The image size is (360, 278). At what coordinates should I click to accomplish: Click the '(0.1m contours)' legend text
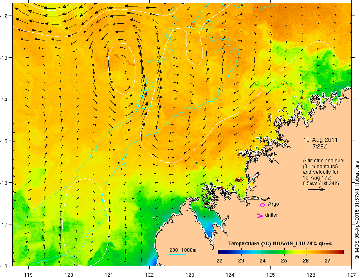coord(320,166)
